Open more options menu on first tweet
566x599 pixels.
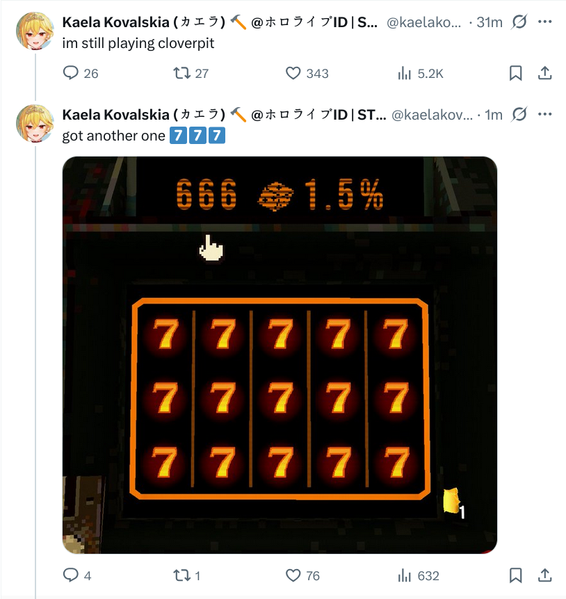coord(544,22)
